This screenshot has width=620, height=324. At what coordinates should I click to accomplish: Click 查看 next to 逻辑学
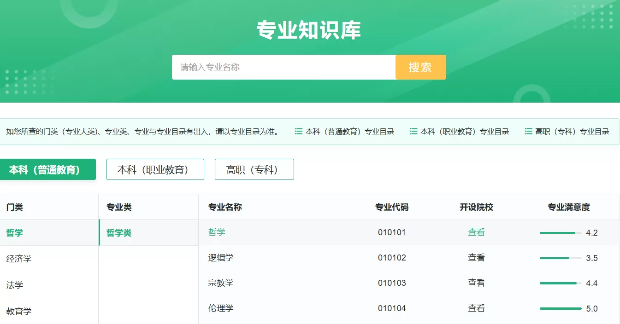point(476,258)
